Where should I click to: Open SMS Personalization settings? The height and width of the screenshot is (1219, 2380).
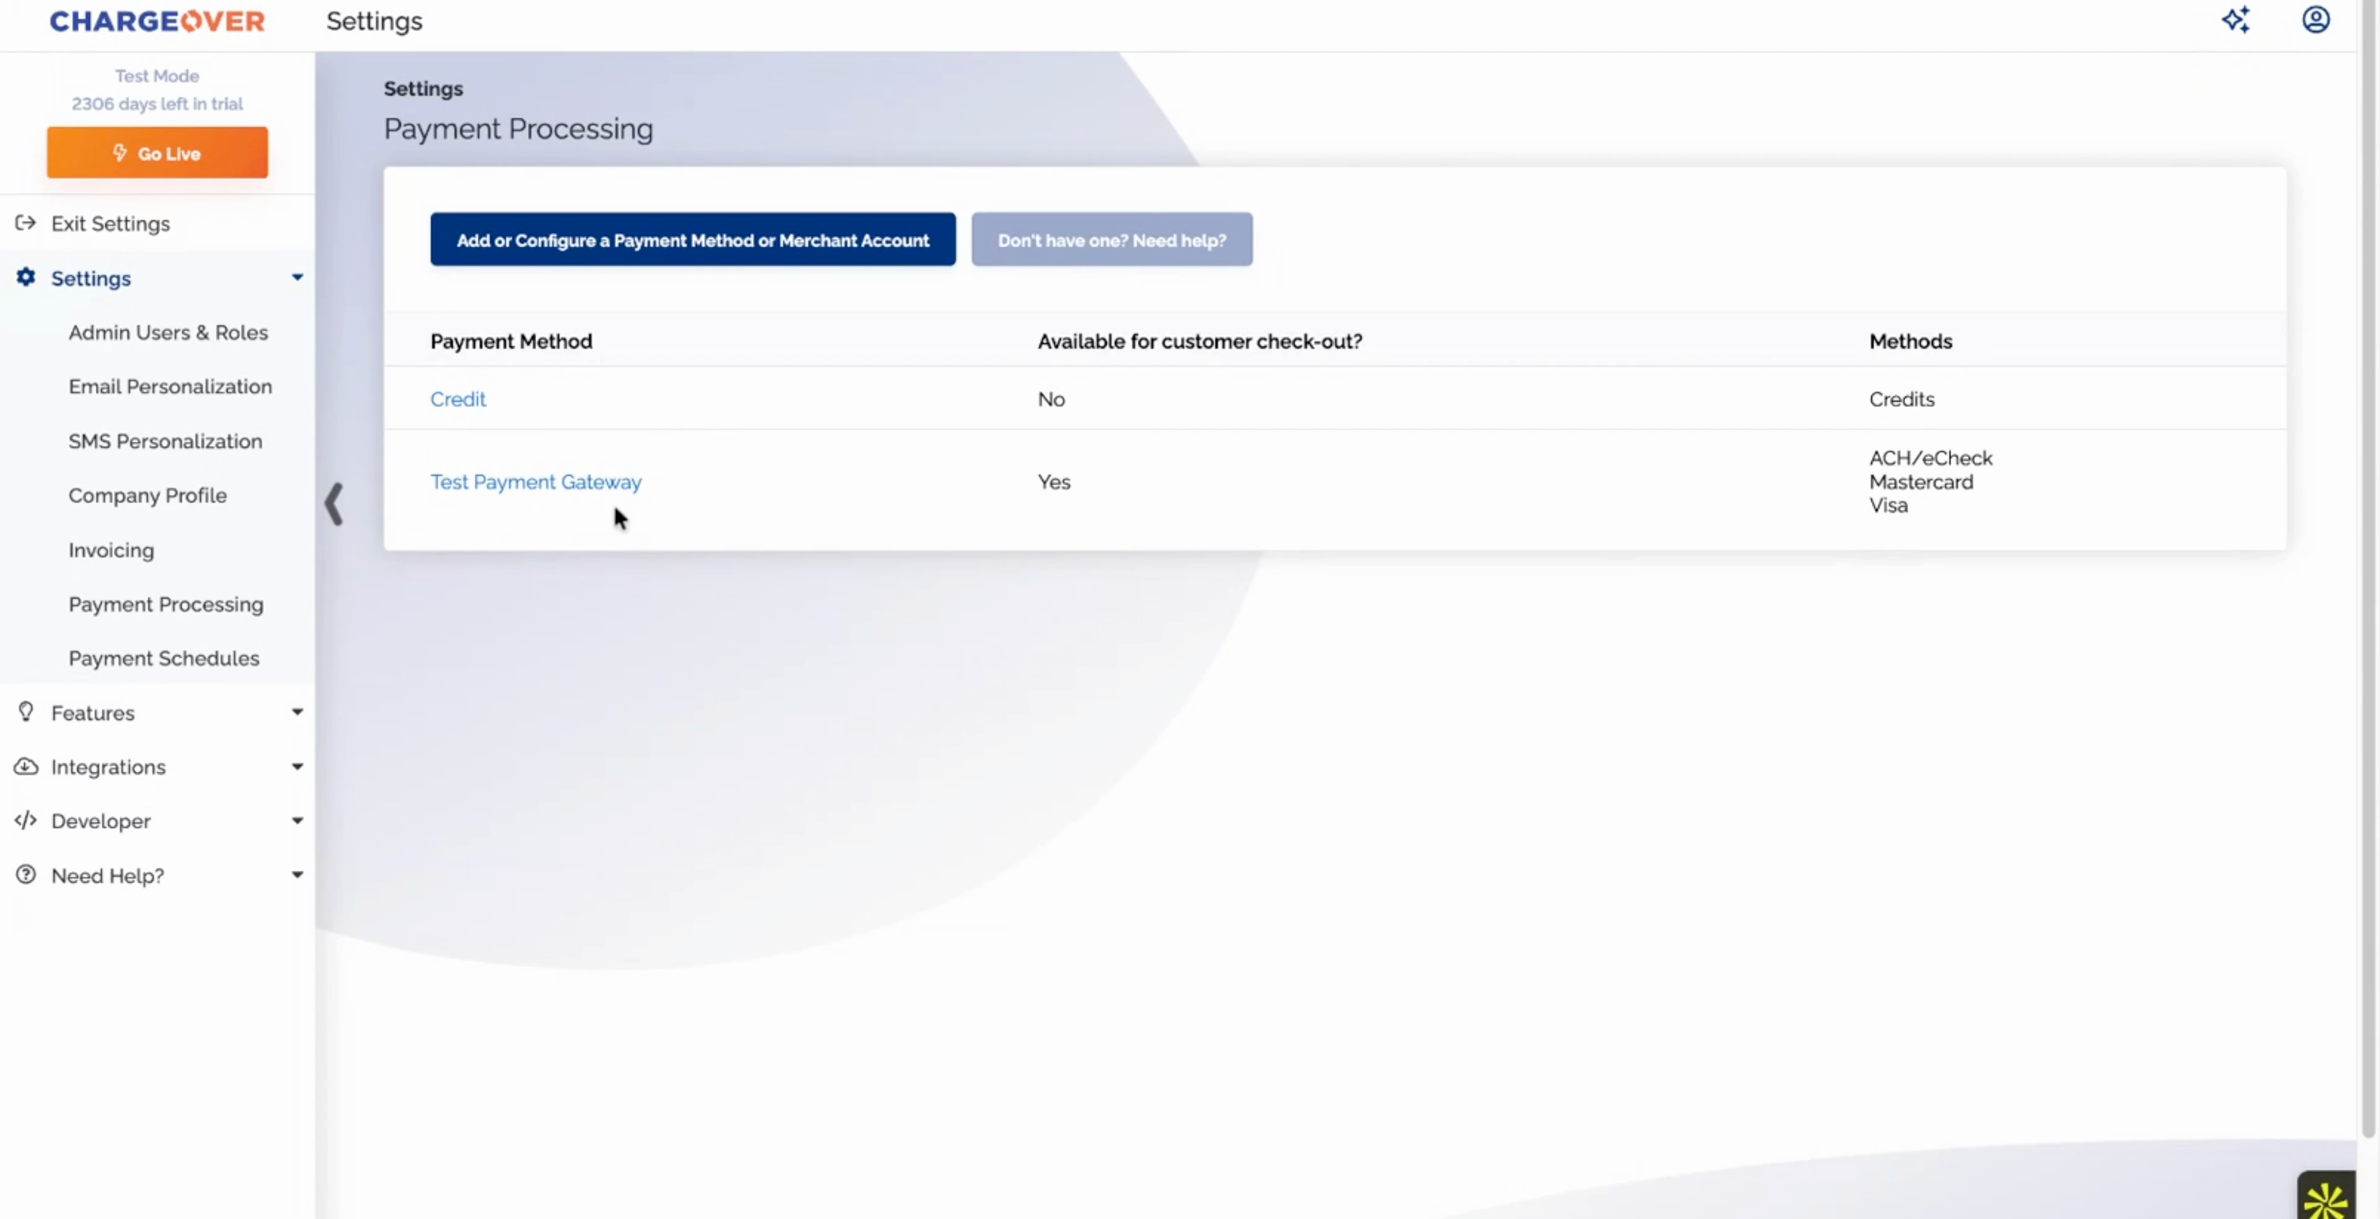(165, 440)
